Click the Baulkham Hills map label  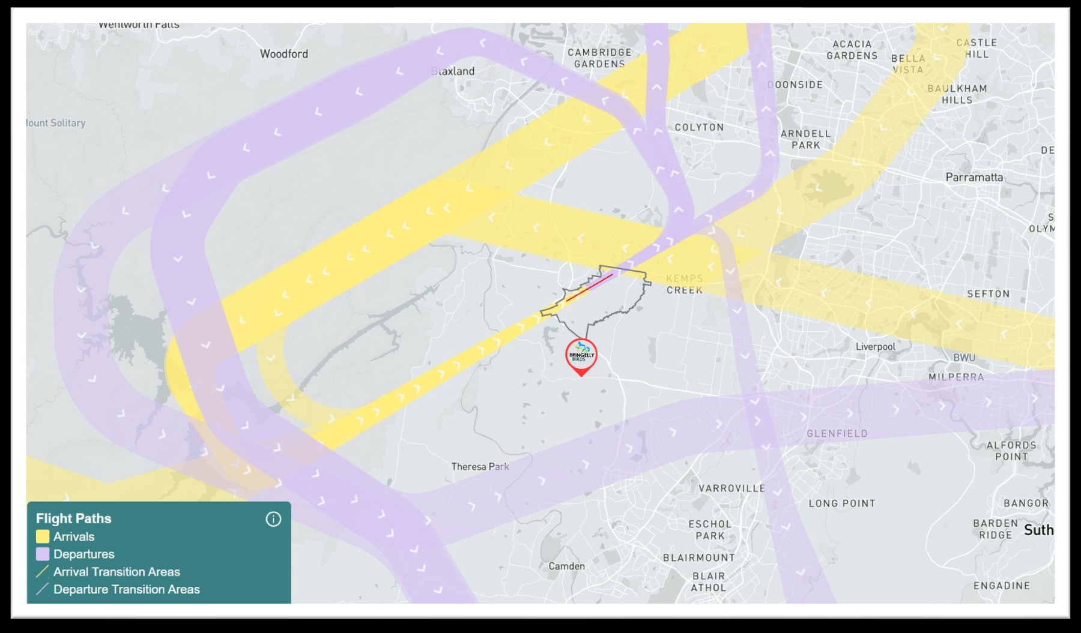point(957,94)
